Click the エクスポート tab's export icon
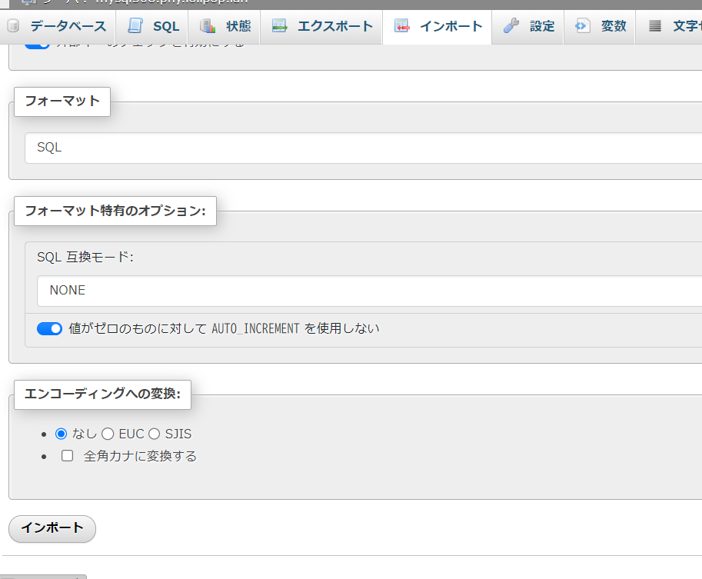This screenshot has height=579, width=702. tap(280, 27)
